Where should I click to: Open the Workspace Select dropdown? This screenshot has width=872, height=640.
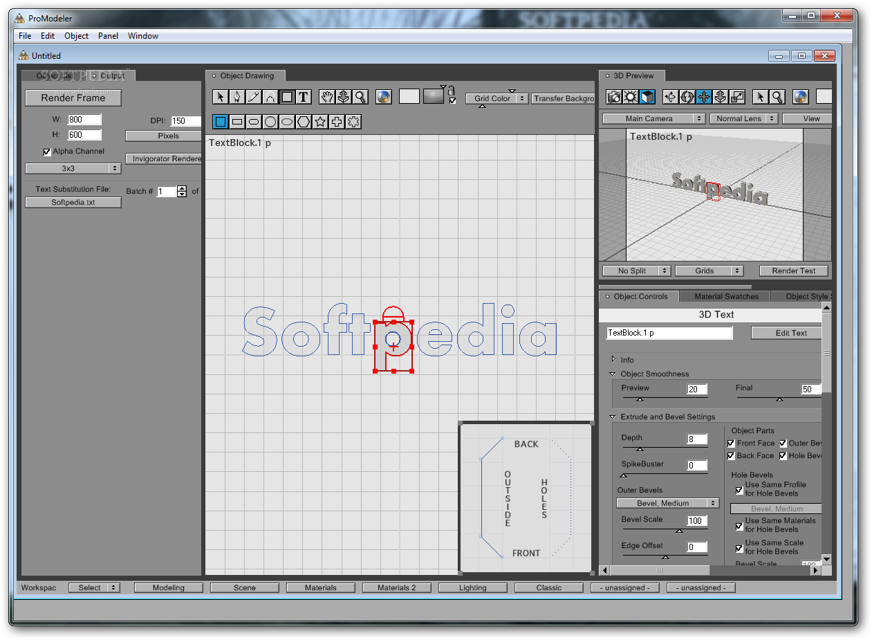click(94, 587)
